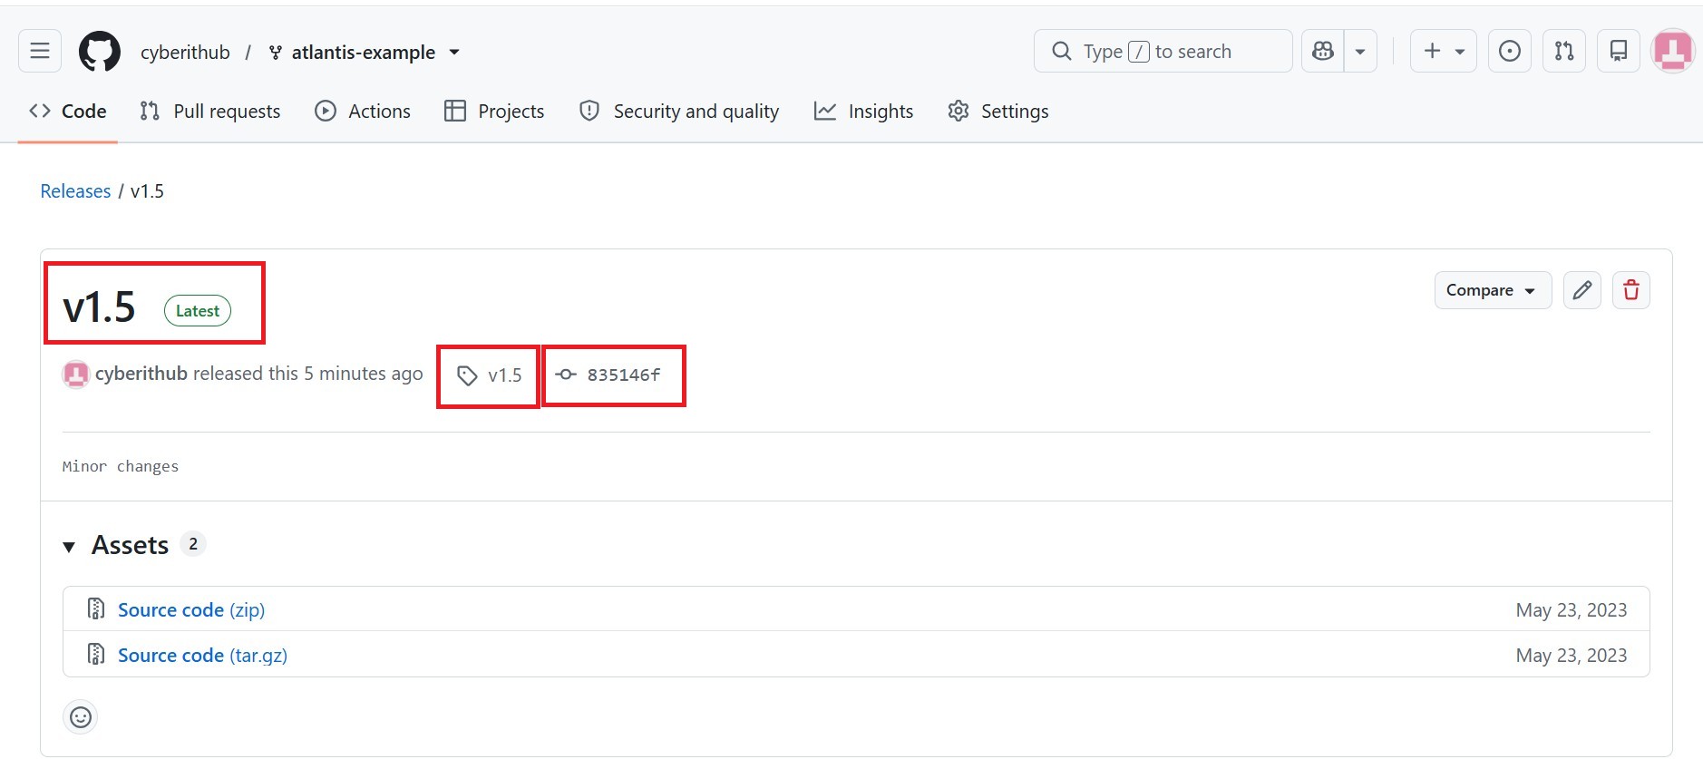Focus the Type / to search field
This screenshot has height=759, width=1703.
pyautogui.click(x=1163, y=51)
